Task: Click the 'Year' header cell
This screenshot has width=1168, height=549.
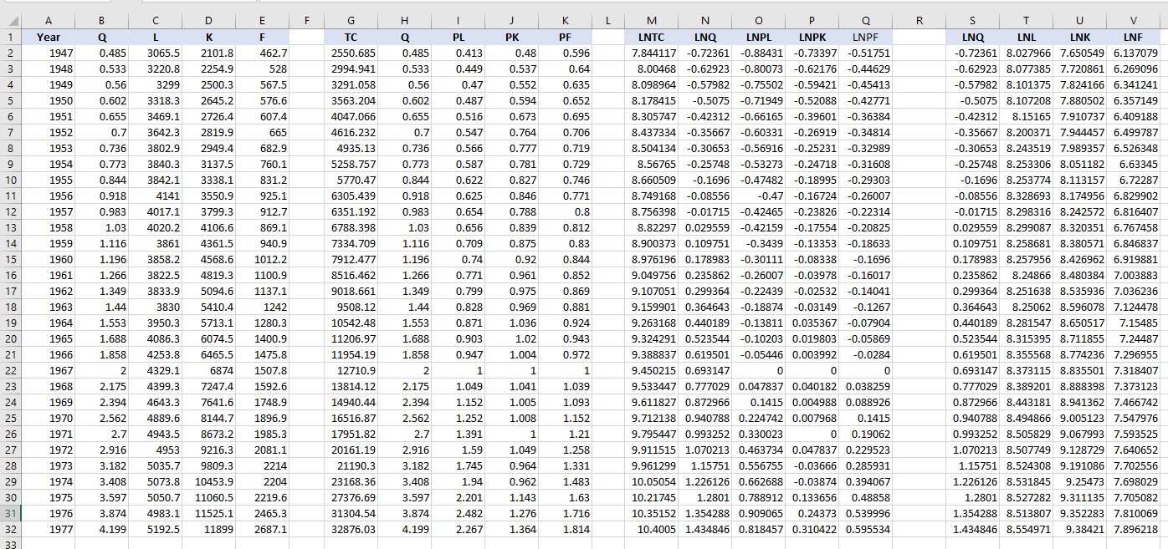Action: click(48, 37)
